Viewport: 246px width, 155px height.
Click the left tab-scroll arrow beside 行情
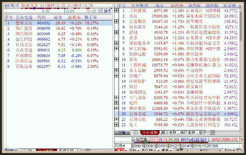tap(133, 133)
